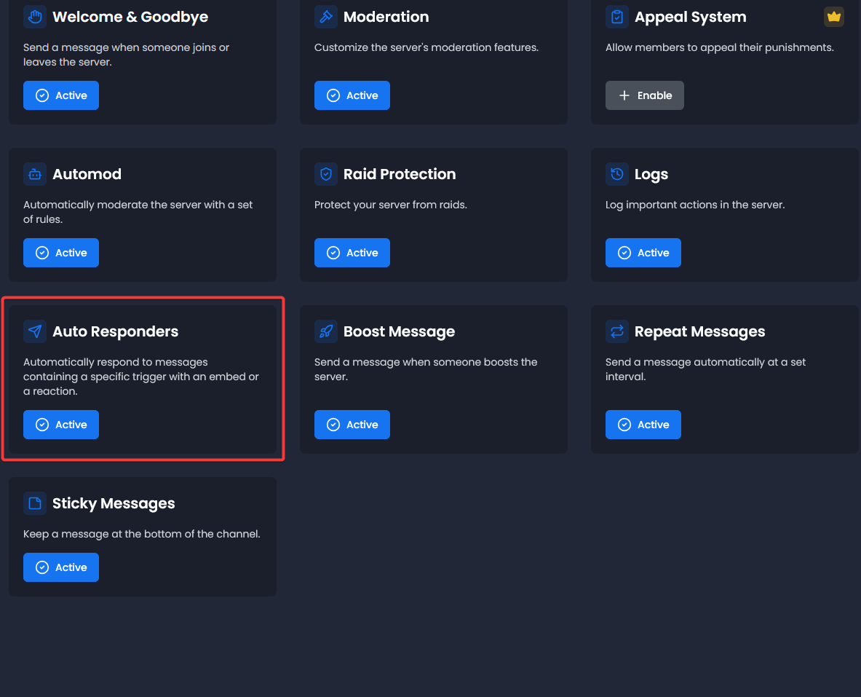Open the Appeal System title
Screen dimensions: 861x697
click(x=690, y=17)
